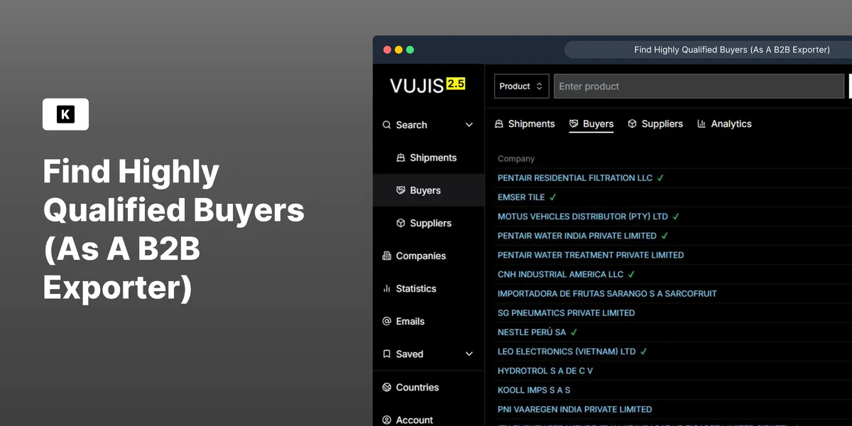Viewport: 852px width, 426px height.
Task: Click the K logo badge
Action: tap(65, 114)
